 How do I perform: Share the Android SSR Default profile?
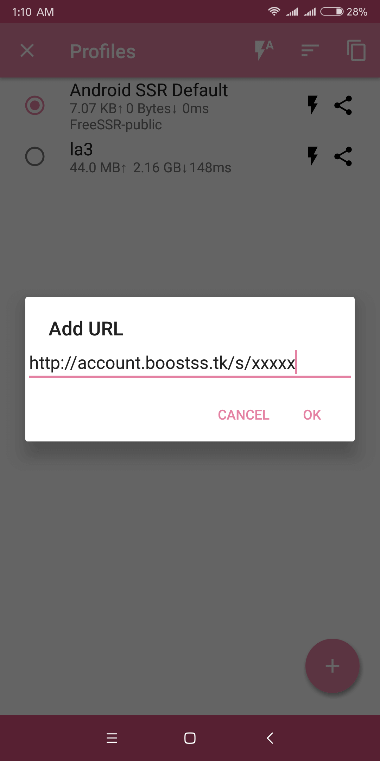(x=343, y=105)
